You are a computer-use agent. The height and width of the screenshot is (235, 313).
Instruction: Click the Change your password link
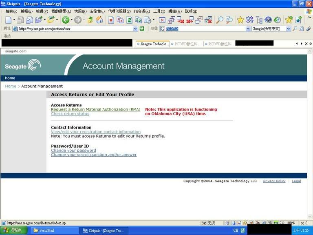click(73, 150)
